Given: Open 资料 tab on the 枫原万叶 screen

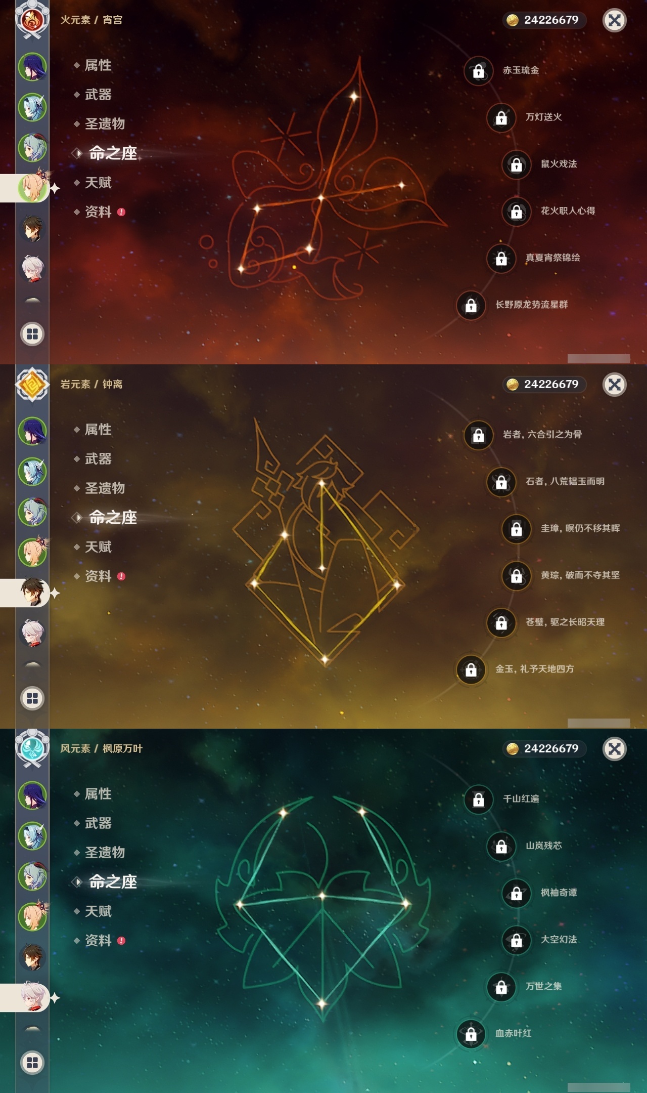Looking at the screenshot, I should click(x=98, y=941).
